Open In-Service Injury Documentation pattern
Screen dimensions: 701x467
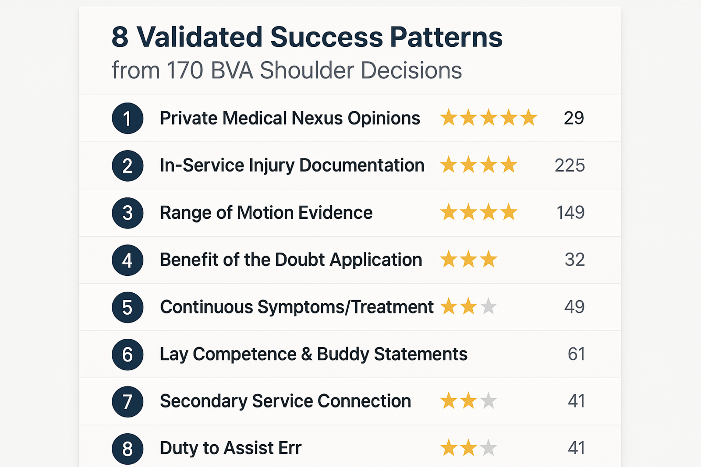pos(292,165)
